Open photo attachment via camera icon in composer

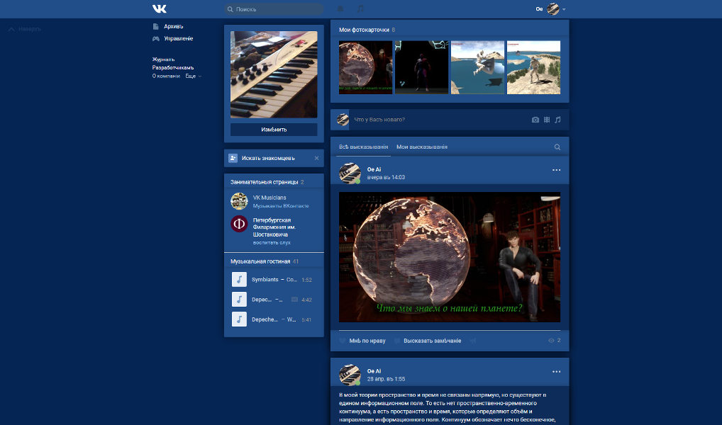tap(535, 120)
